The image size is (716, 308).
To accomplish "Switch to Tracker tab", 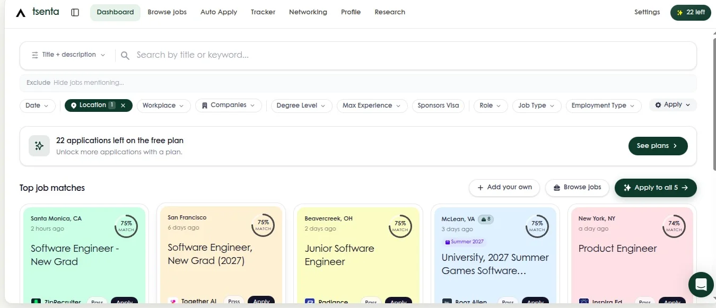I will pos(263,12).
